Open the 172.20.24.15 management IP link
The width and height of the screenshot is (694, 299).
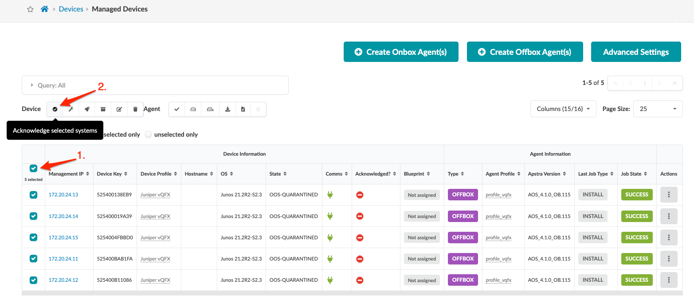point(63,238)
